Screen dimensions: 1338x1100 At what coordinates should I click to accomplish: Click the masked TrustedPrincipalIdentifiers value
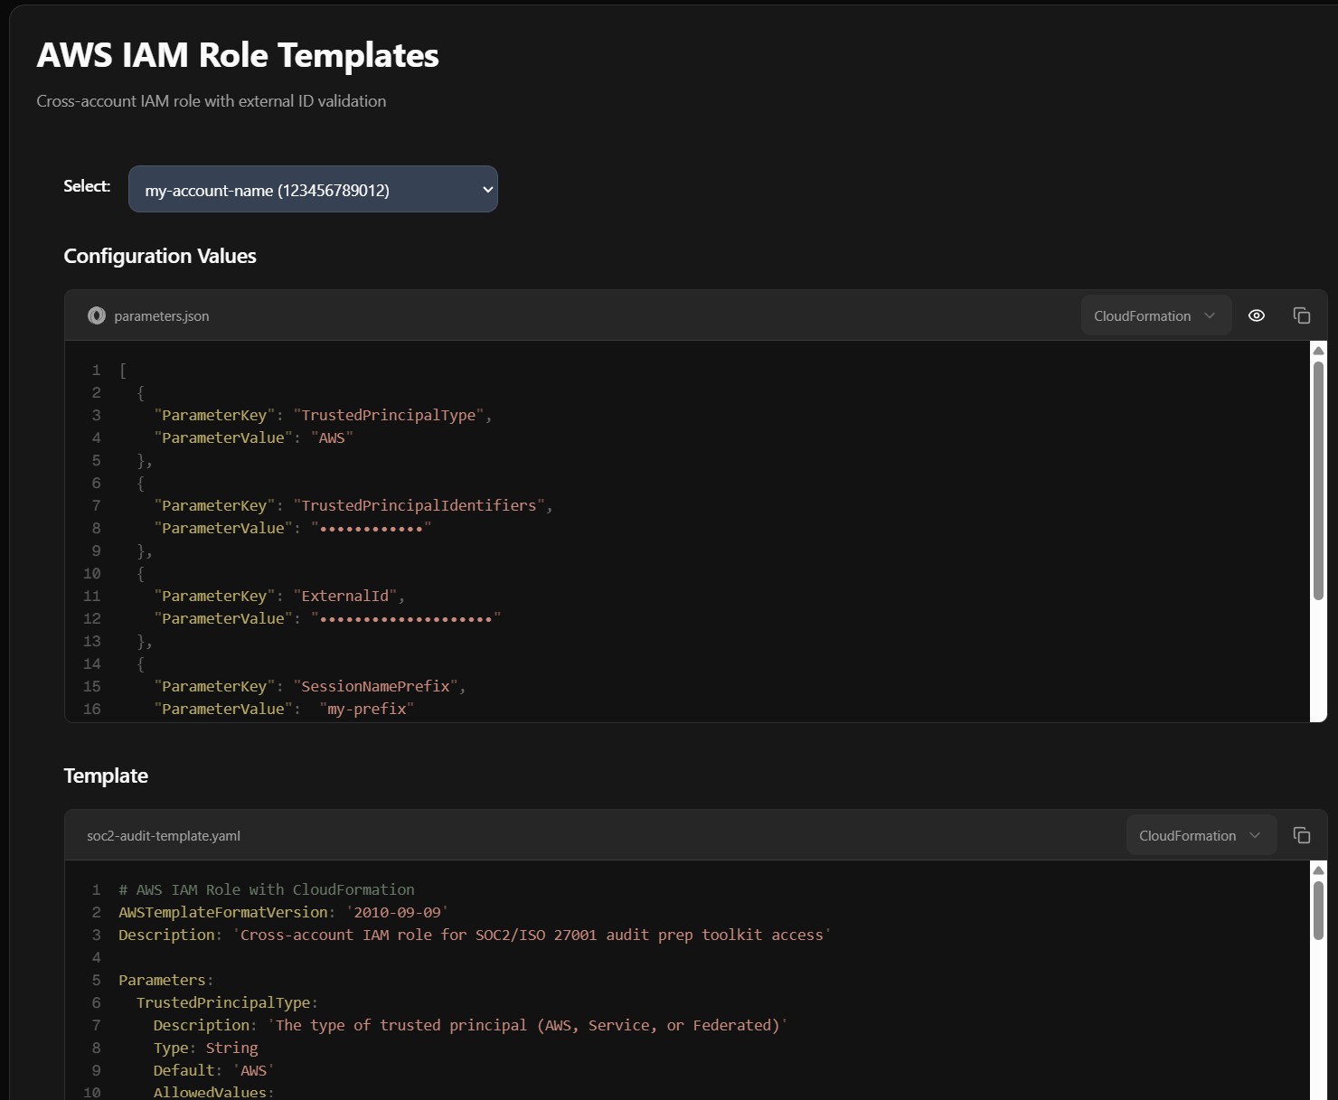coord(371,529)
